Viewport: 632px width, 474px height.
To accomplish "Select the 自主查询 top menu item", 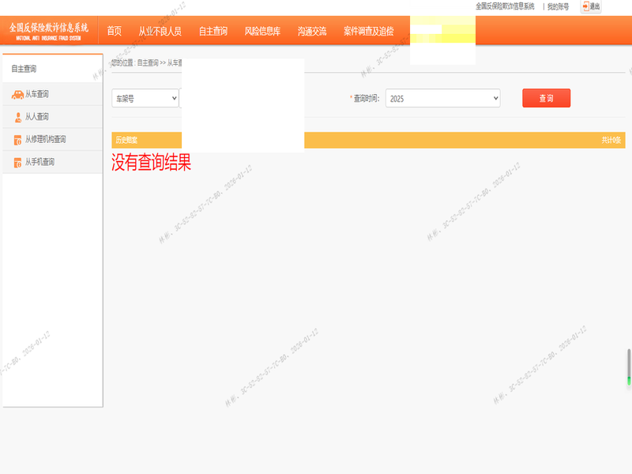I will (x=213, y=32).
